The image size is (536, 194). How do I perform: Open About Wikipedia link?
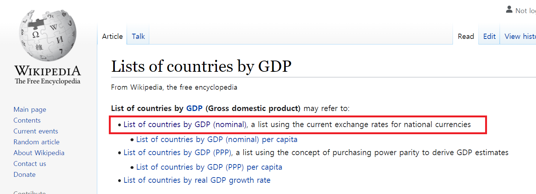39,153
